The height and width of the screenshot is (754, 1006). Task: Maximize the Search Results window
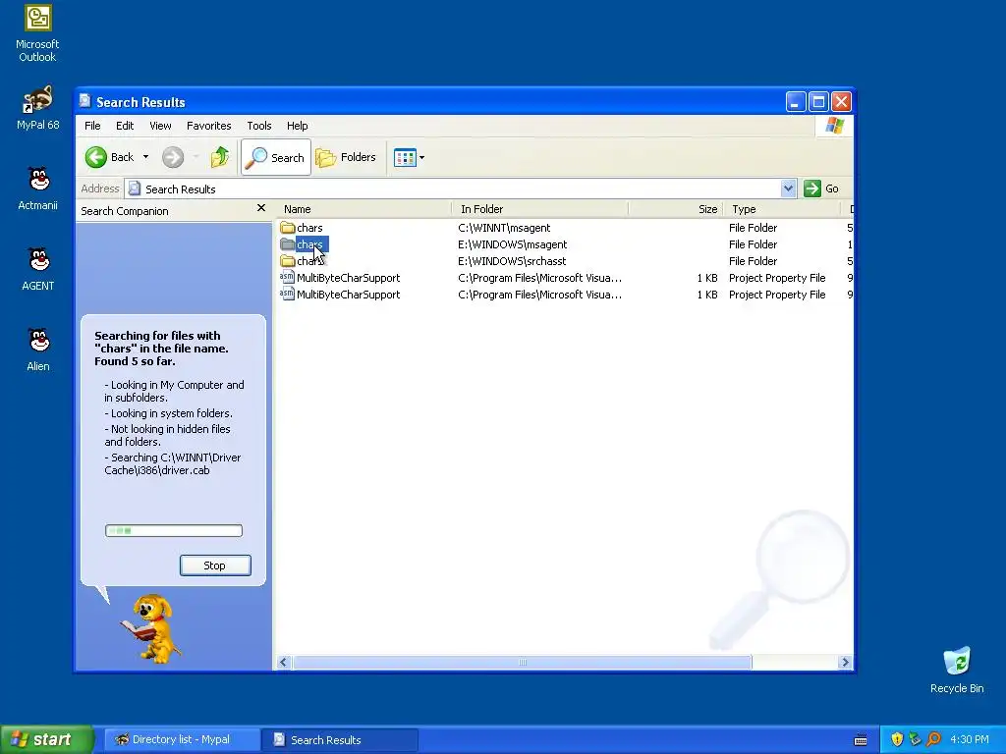(818, 102)
